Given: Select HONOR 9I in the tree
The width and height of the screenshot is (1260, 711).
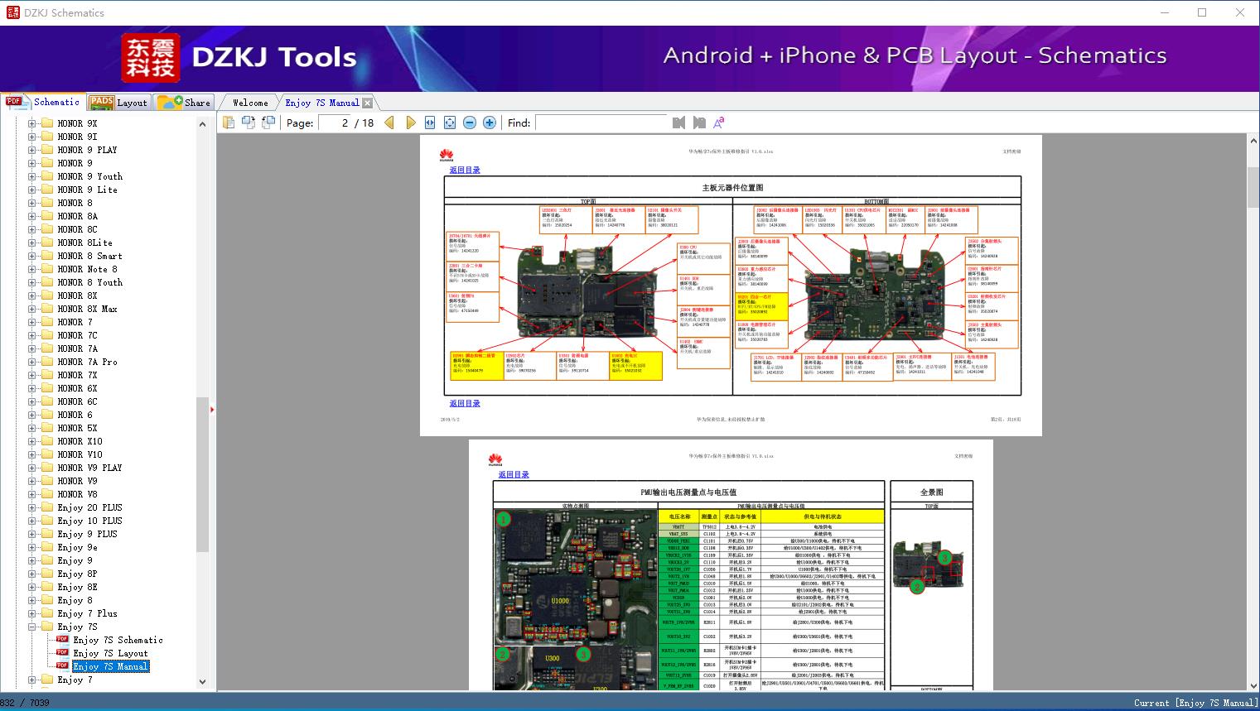Looking at the screenshot, I should (x=77, y=137).
